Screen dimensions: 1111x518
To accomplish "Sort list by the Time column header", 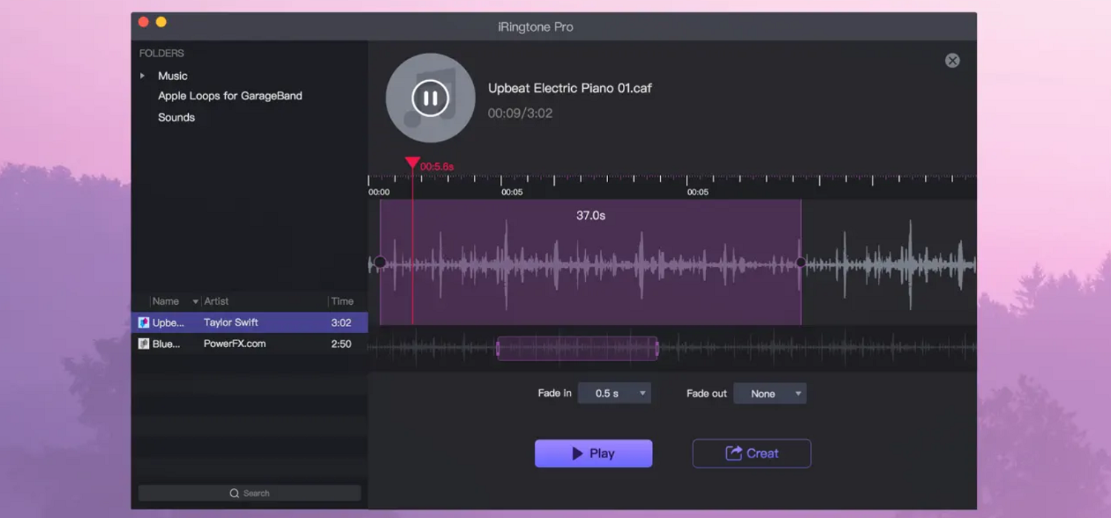I will click(x=342, y=301).
